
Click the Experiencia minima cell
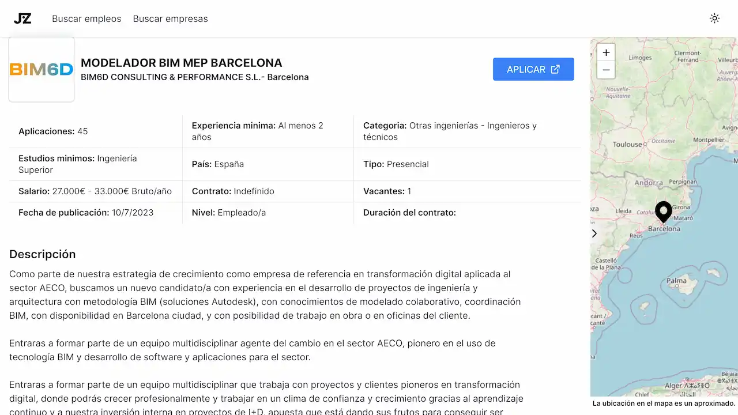click(x=268, y=131)
